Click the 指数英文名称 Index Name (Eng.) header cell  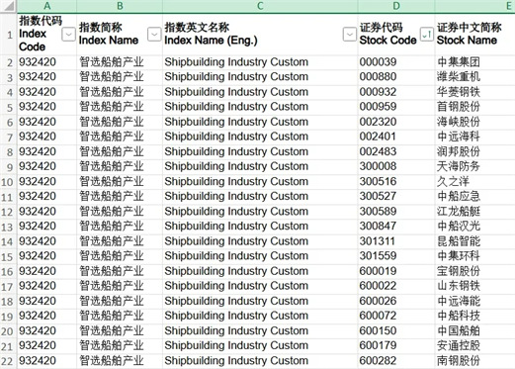click(260, 35)
